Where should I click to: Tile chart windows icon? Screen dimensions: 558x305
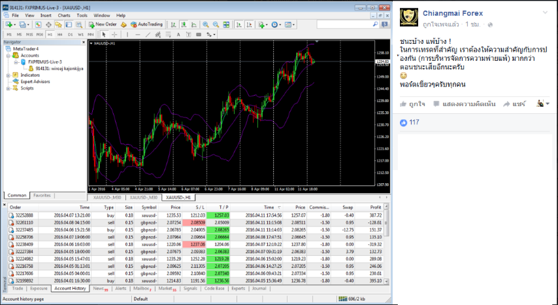click(x=226, y=25)
